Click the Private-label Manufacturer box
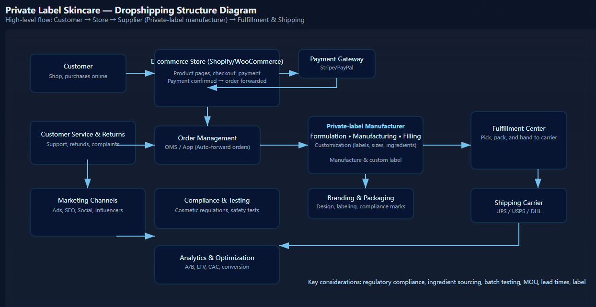 coord(365,145)
